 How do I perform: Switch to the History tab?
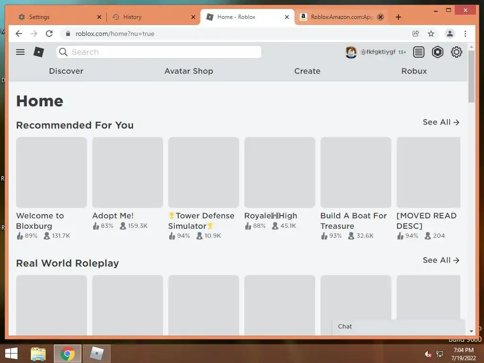[154, 17]
